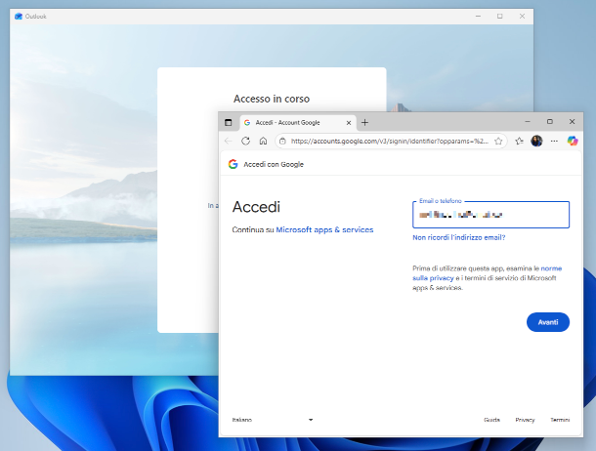This screenshot has height=451, width=596.
Task: Click Accesso in corso text in Outlook
Action: 272,99
